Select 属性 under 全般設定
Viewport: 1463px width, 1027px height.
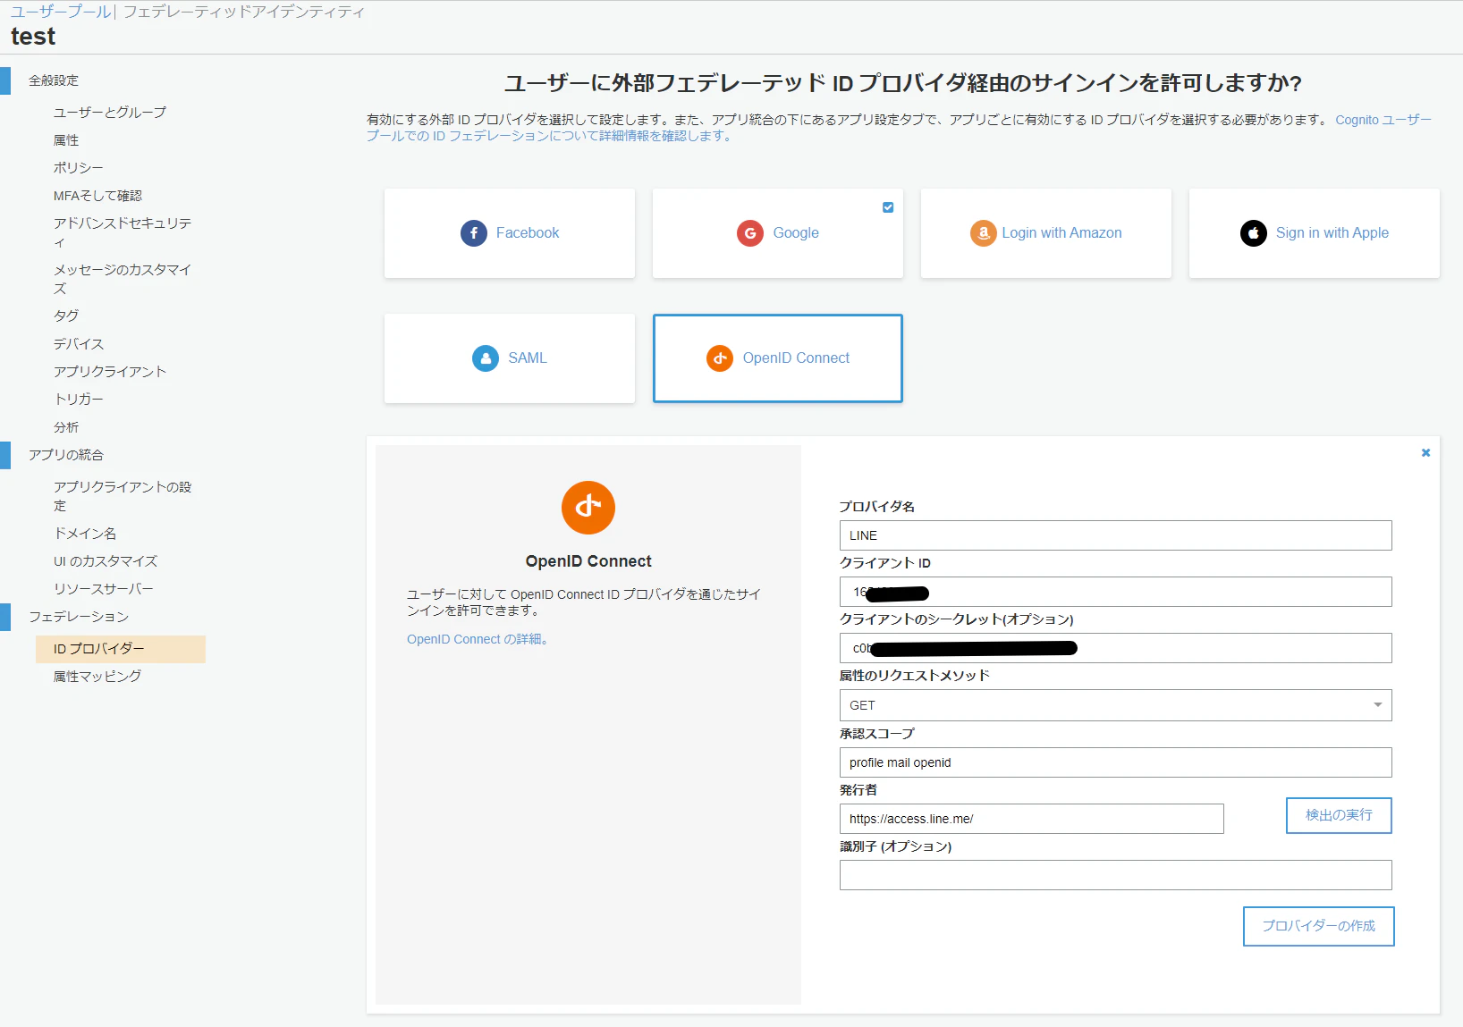coord(66,139)
